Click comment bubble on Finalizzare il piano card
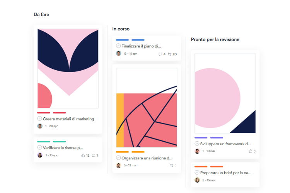Viewport: 290px width, 193px height. pos(160,54)
